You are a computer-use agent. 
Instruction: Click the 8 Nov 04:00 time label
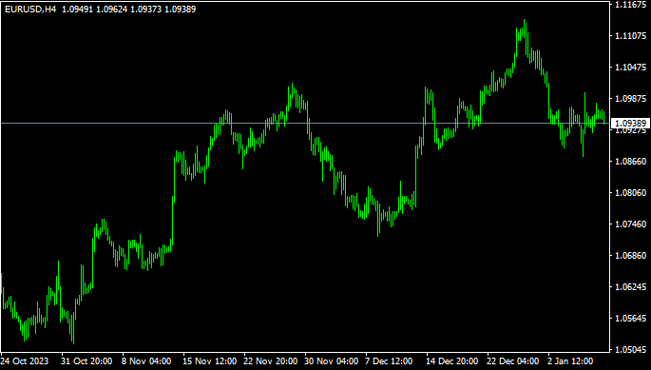146,360
